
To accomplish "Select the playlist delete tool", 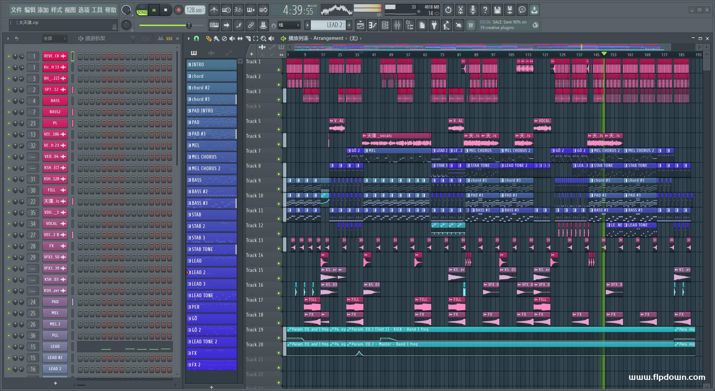I will (224, 38).
